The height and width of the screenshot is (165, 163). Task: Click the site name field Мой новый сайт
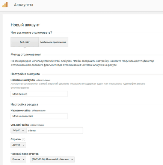39,116
